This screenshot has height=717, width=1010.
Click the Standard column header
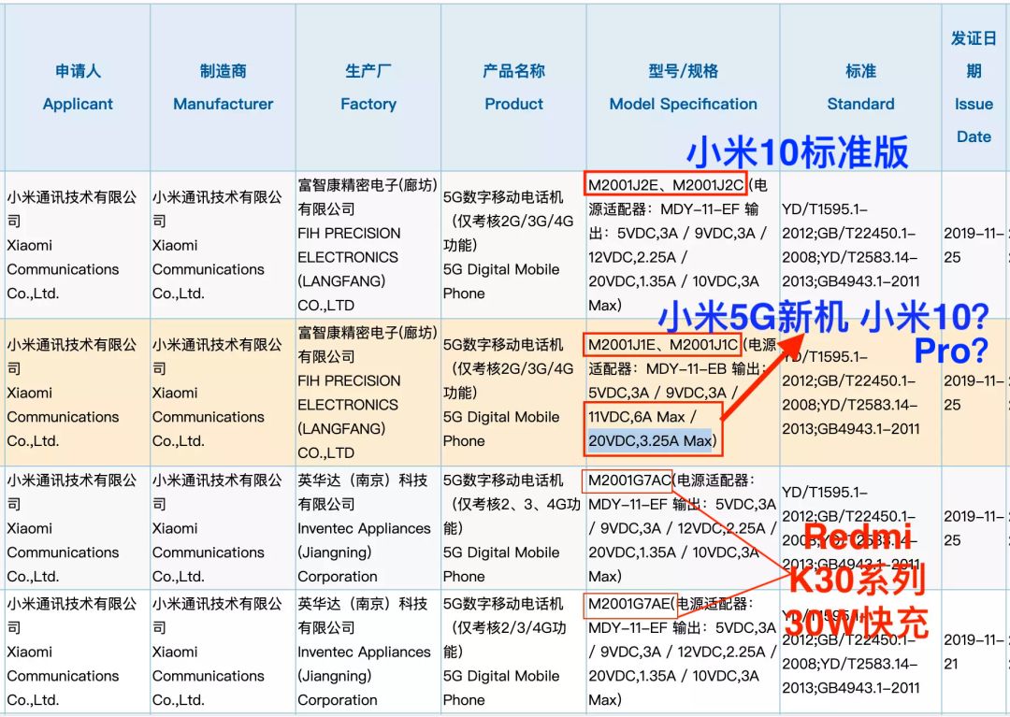pos(860,88)
